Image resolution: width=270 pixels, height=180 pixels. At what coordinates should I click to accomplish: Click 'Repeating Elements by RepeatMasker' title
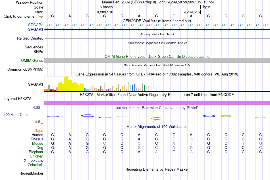(x=157, y=169)
